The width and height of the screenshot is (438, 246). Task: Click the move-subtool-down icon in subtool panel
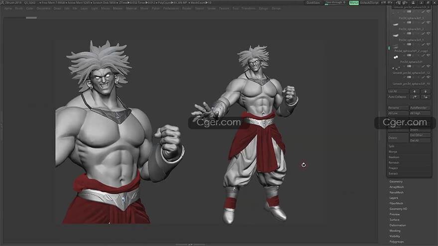[426, 97]
